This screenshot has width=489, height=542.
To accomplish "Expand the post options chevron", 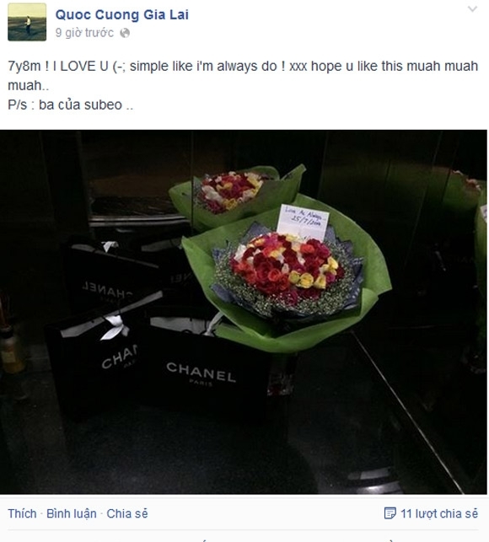I will pyautogui.click(x=472, y=9).
